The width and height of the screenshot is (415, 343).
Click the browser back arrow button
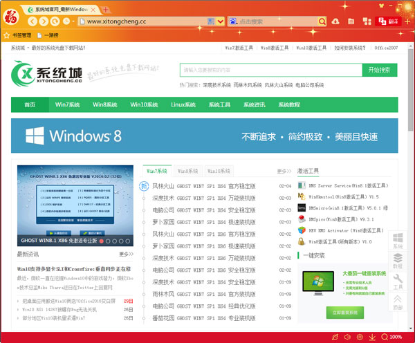coord(33,21)
